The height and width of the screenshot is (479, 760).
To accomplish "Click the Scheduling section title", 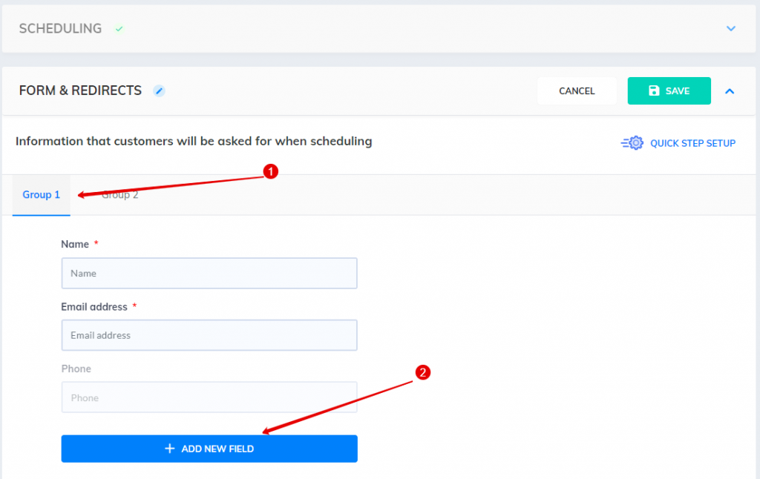I will (x=61, y=29).
